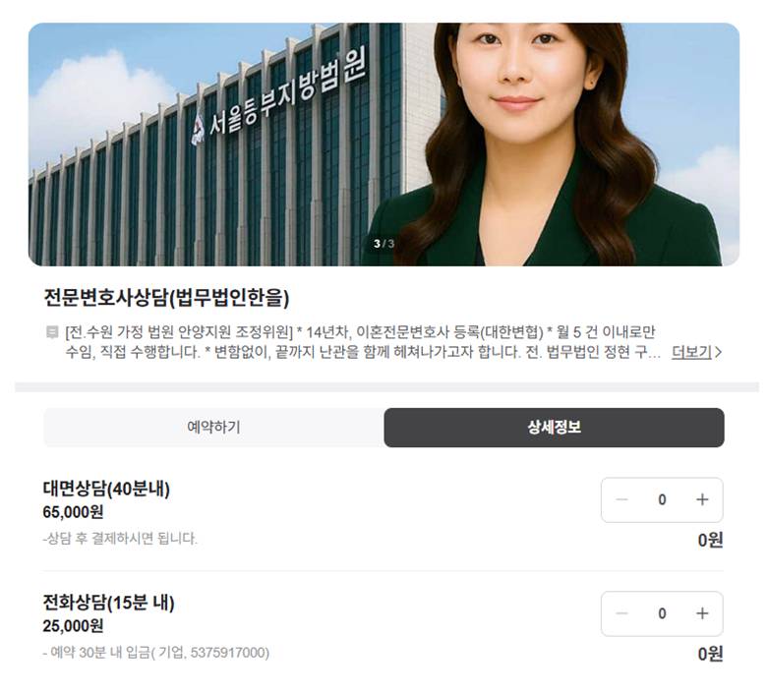Increase the 전화상담(15분 내) quantity
Viewport: 768px width, 694px height.
[x=702, y=613]
